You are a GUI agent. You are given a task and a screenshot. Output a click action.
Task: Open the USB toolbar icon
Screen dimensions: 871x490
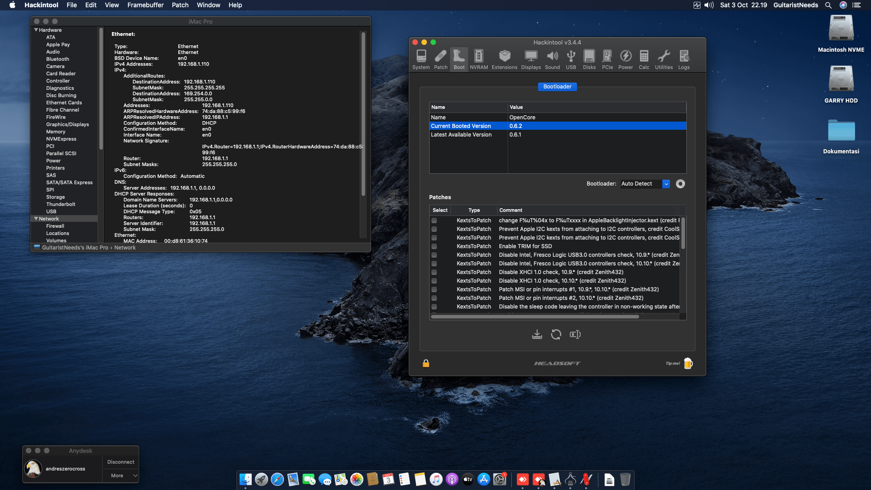(x=571, y=59)
